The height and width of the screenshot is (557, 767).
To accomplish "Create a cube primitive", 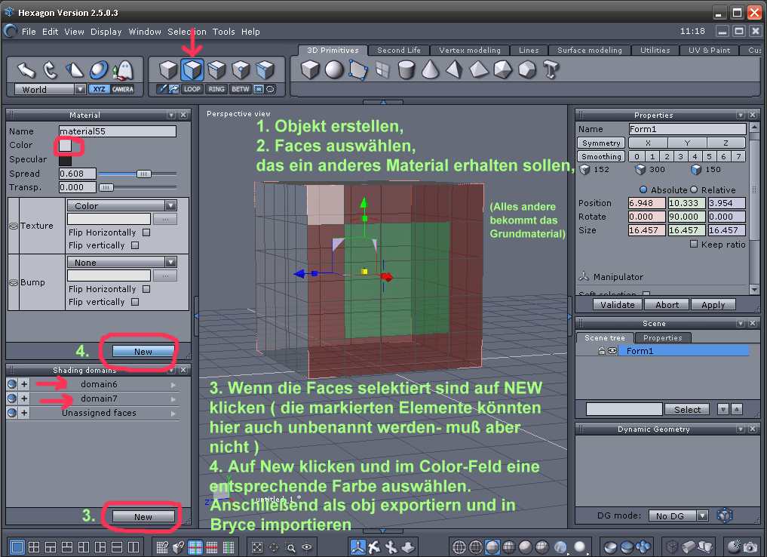I will point(310,69).
